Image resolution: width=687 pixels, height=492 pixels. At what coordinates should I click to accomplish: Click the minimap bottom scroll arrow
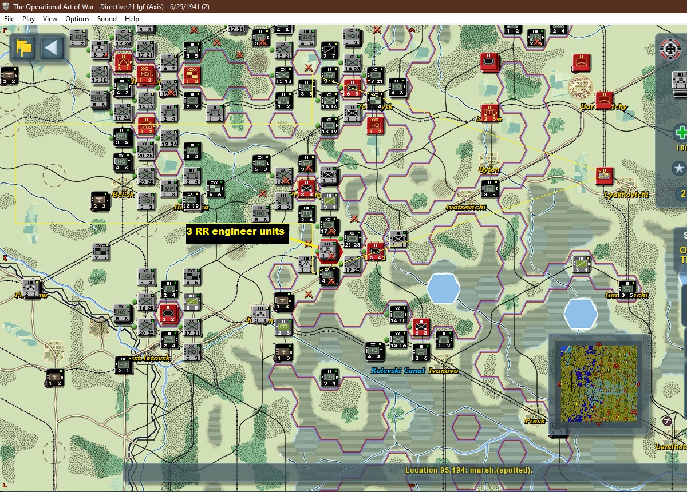point(599,424)
